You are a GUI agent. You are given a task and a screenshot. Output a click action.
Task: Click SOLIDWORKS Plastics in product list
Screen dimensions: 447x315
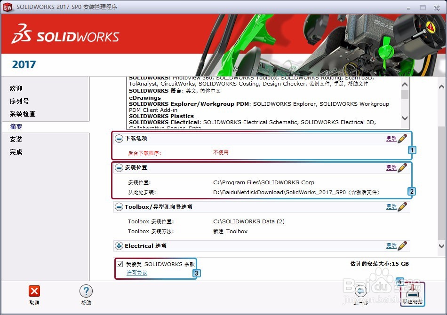pyautogui.click(x=161, y=116)
